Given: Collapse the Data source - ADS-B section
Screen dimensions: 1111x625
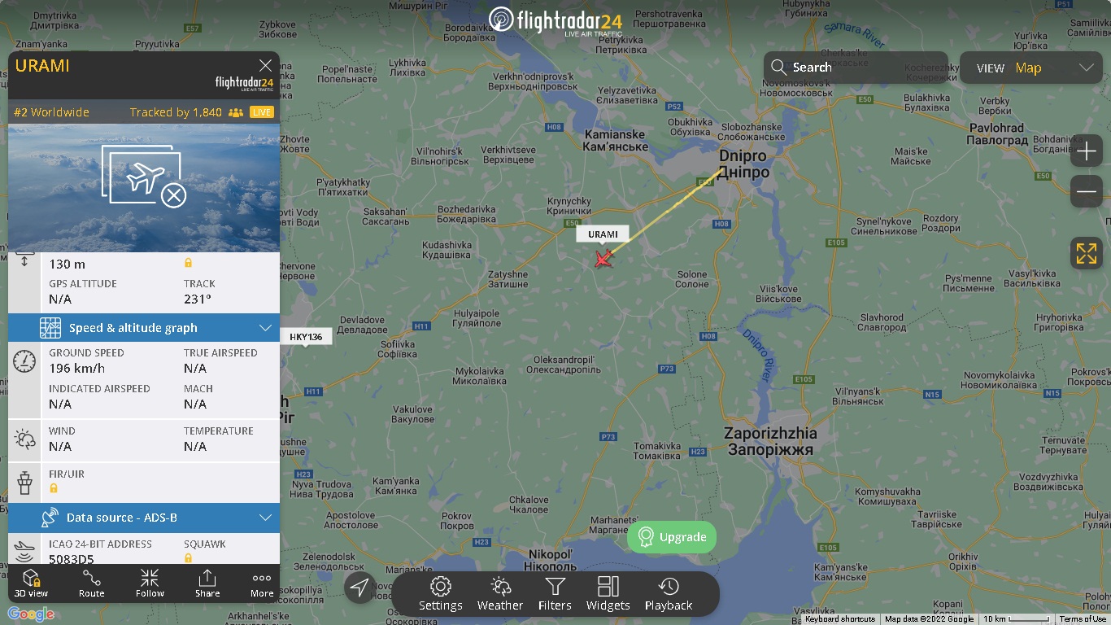Looking at the screenshot, I should pyautogui.click(x=265, y=518).
